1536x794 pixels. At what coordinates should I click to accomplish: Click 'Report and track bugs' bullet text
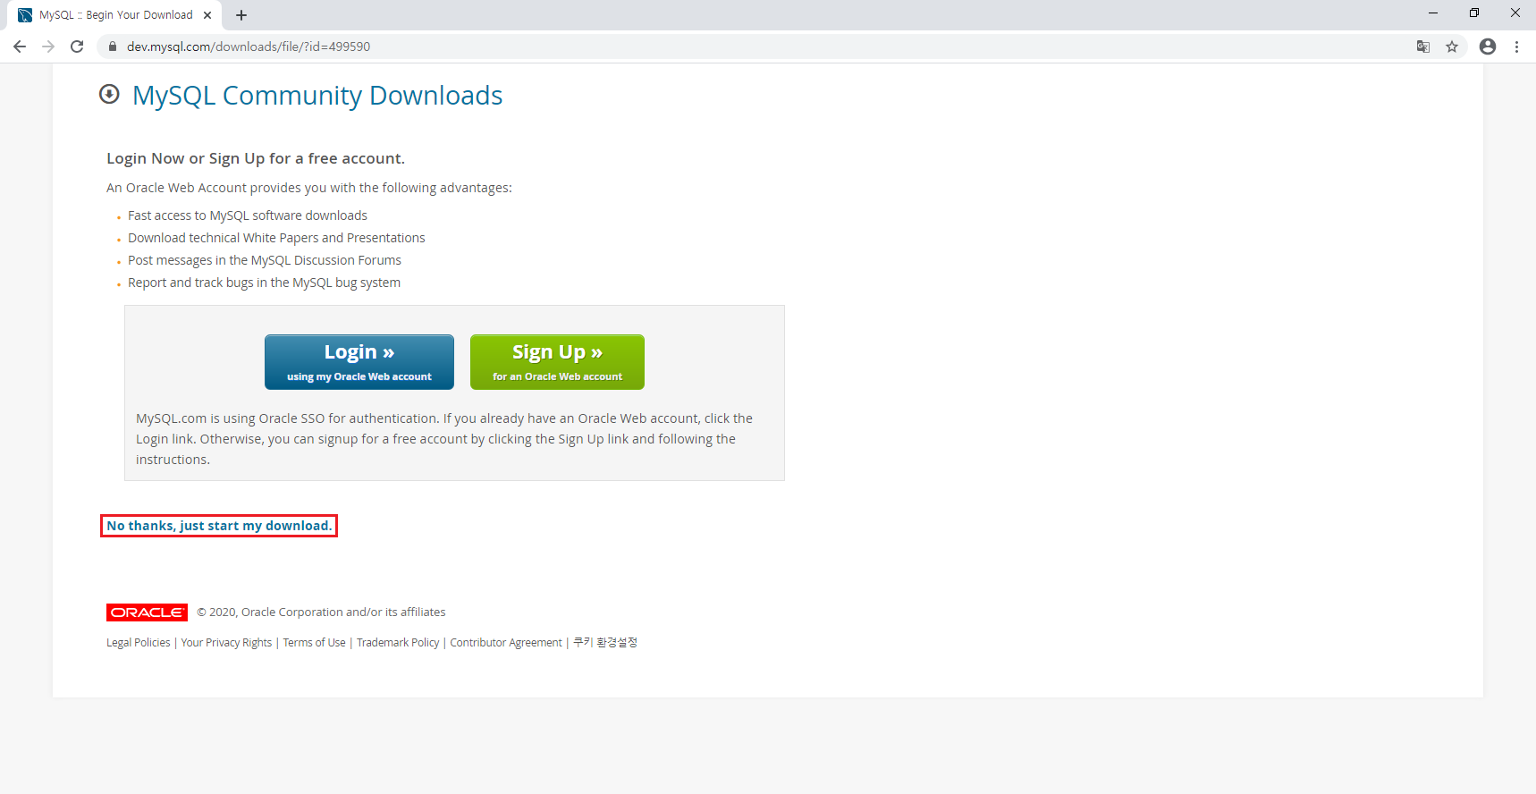[264, 283]
